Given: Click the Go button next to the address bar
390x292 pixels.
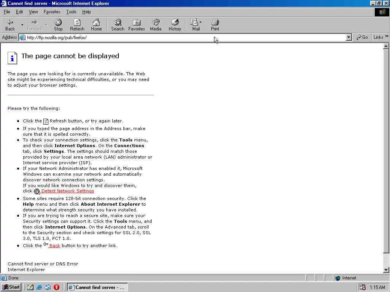Looking at the screenshot, I should tap(362, 37).
